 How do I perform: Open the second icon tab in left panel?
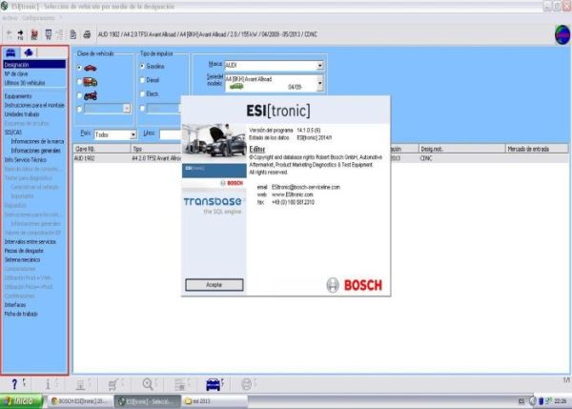click(x=29, y=52)
